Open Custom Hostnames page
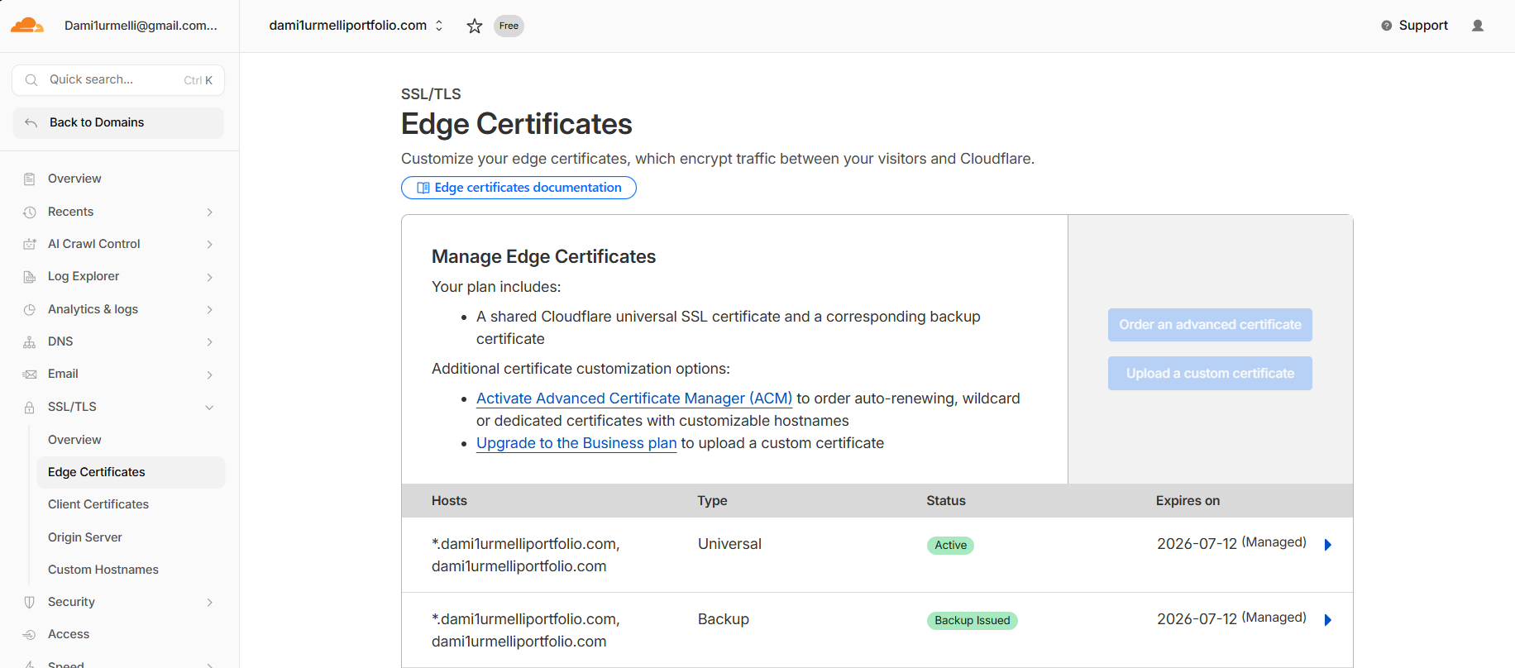The width and height of the screenshot is (1515, 668). pyautogui.click(x=103, y=570)
